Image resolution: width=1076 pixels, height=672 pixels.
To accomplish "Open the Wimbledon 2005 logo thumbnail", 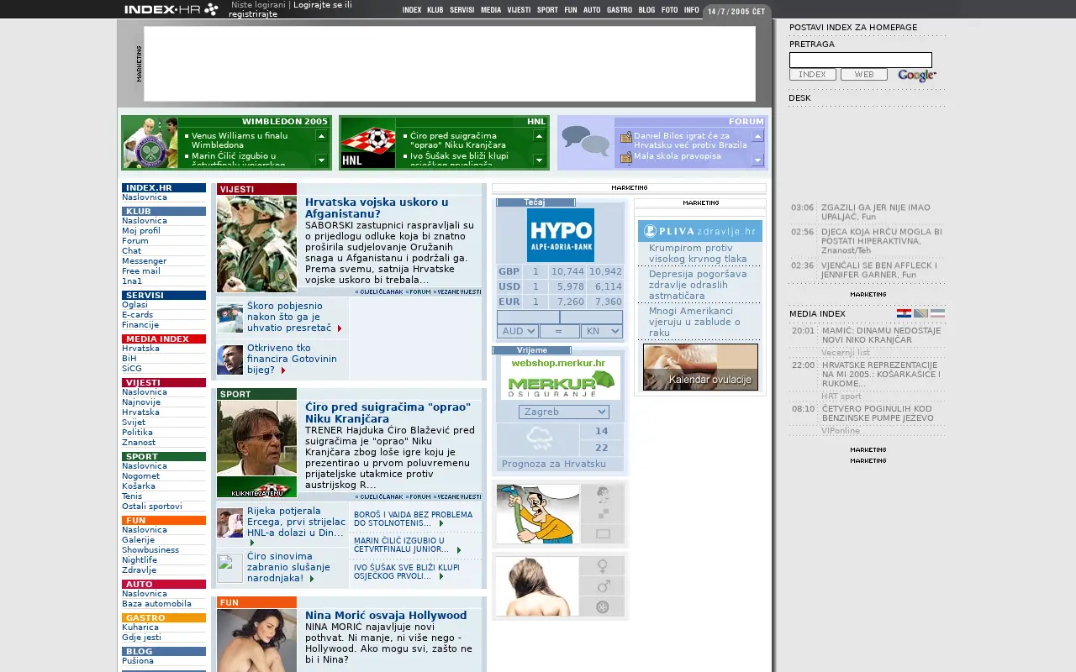I will tap(150, 143).
